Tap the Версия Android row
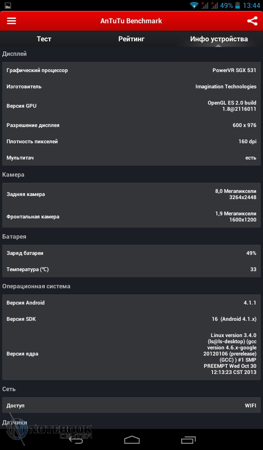 pyautogui.click(x=131, y=303)
